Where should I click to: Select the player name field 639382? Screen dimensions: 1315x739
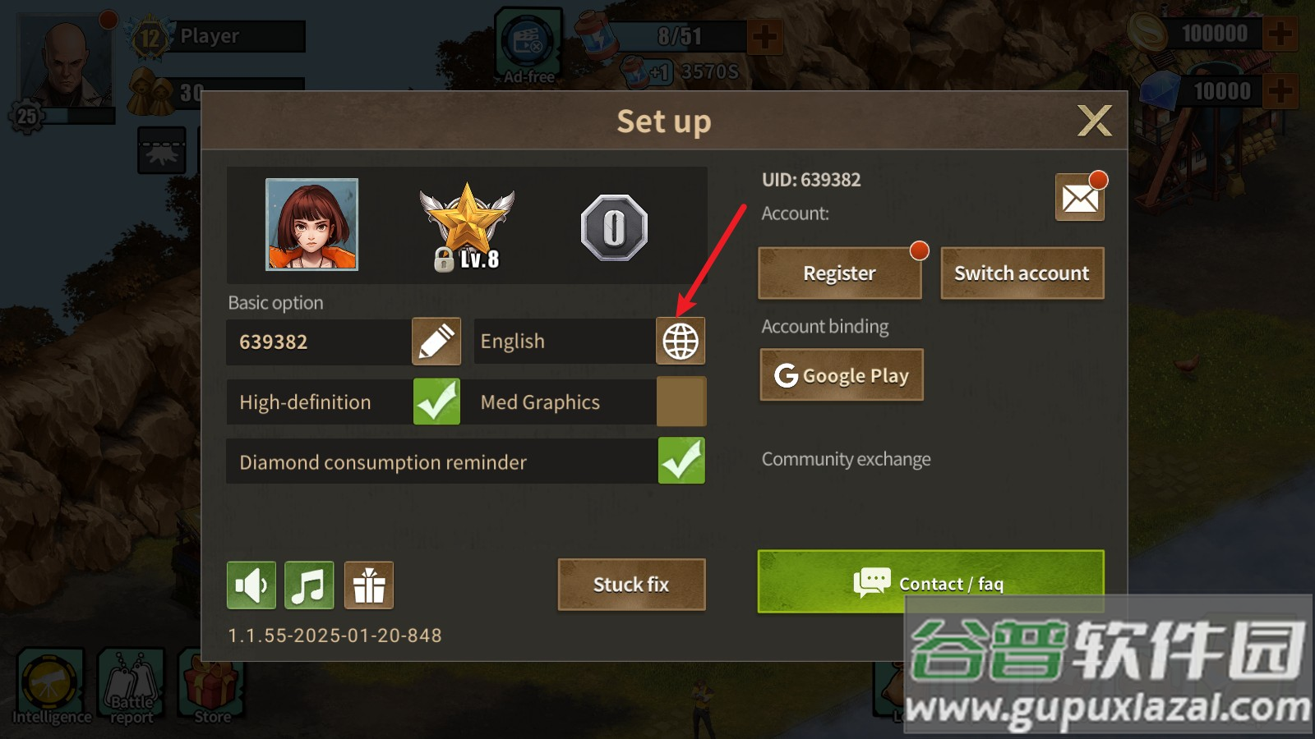click(319, 342)
